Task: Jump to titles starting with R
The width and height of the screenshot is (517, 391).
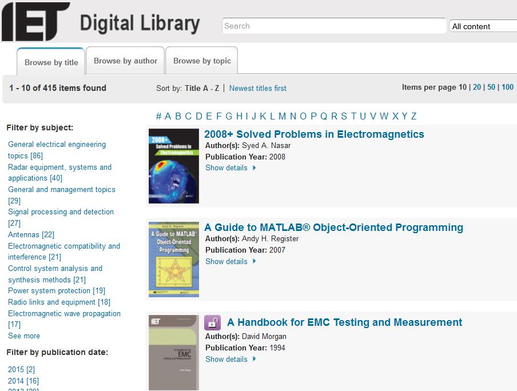Action: 335,116
